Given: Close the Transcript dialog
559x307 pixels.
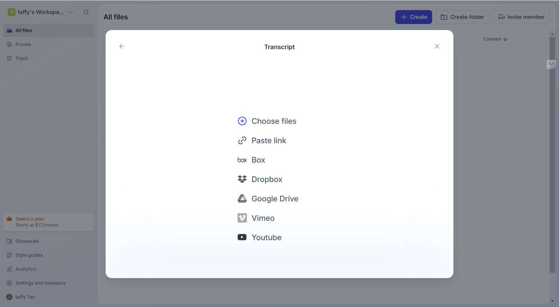Looking at the screenshot, I should click(x=437, y=46).
